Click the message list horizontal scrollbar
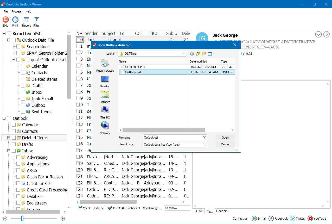 [108, 202]
